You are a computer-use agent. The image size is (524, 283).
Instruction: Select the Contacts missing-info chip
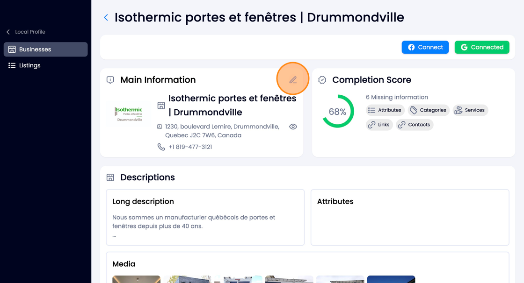tap(415, 125)
